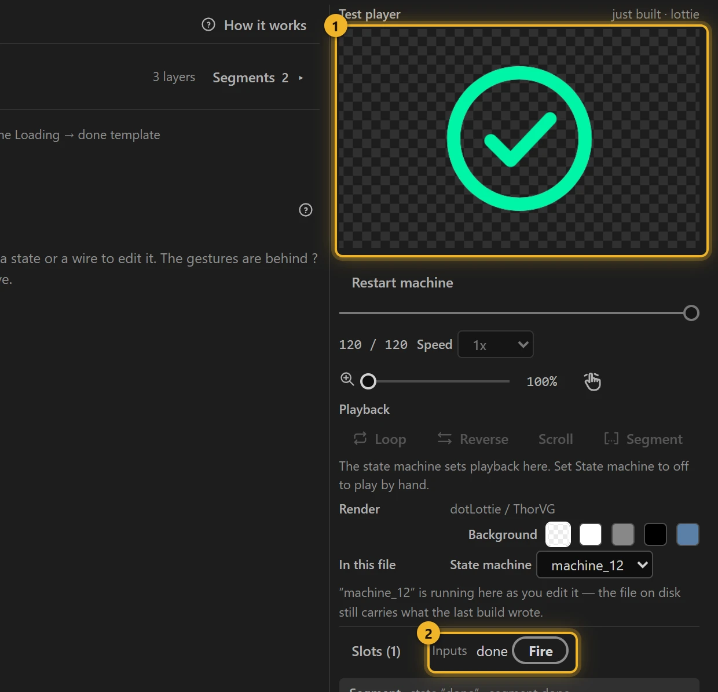Fire the done input
This screenshot has height=692, width=718.
[x=540, y=651]
